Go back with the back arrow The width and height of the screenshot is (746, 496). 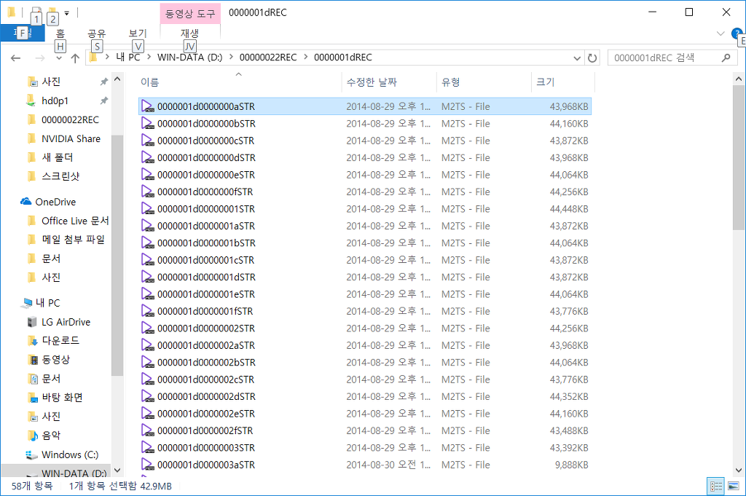tap(16, 58)
